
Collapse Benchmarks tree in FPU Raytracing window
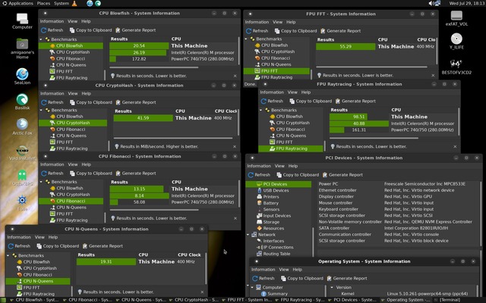coord(261,111)
